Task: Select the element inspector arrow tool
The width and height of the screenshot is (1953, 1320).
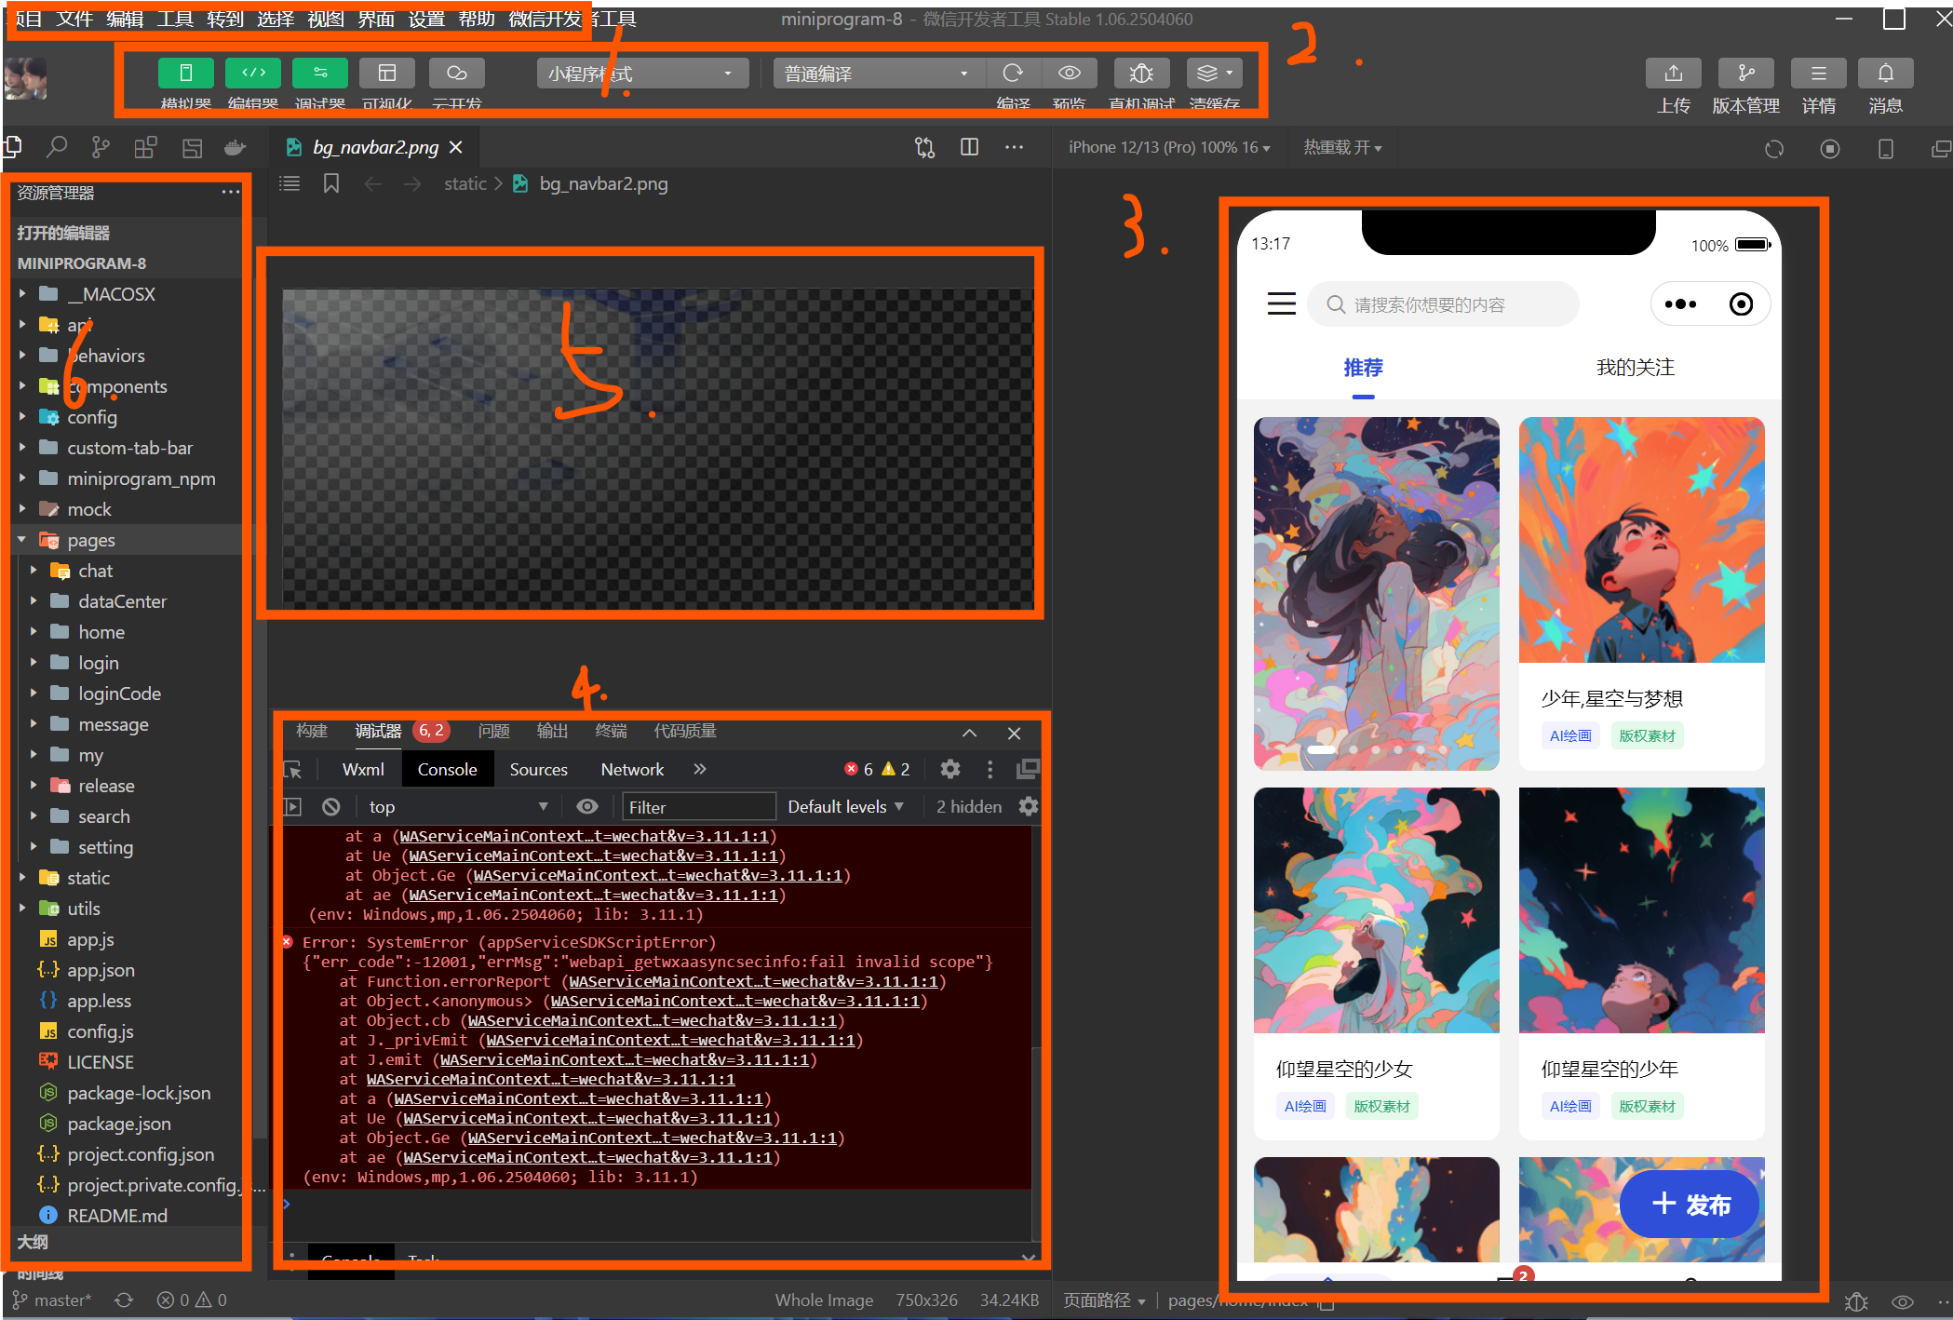Action: coord(293,769)
